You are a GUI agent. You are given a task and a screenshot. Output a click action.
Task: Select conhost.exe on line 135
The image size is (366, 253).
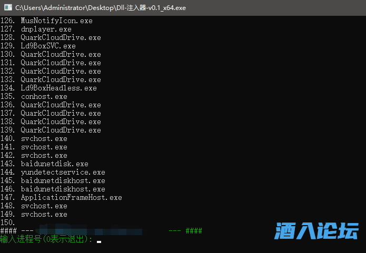[44, 96]
